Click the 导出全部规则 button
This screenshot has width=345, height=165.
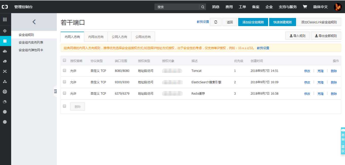coord(326,36)
